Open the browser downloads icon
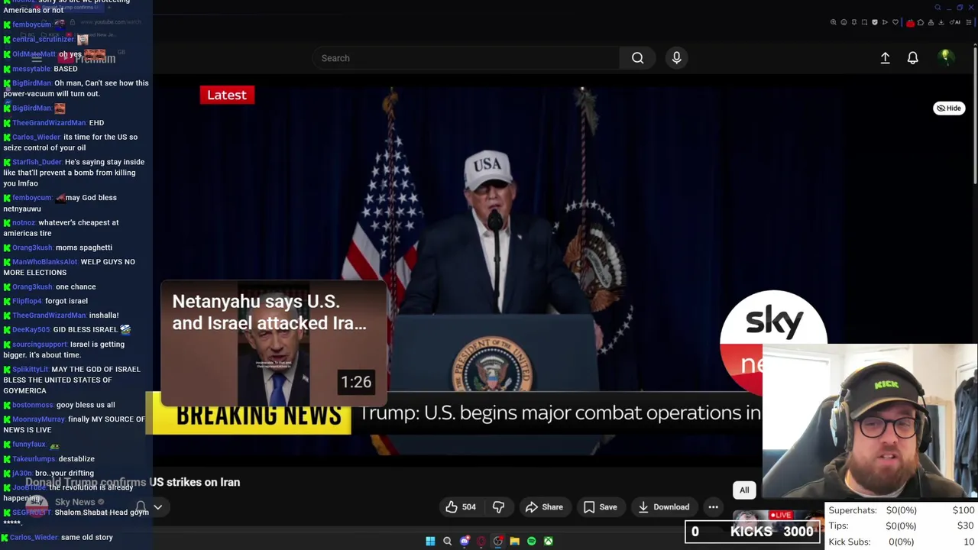The width and height of the screenshot is (978, 550). [941, 22]
